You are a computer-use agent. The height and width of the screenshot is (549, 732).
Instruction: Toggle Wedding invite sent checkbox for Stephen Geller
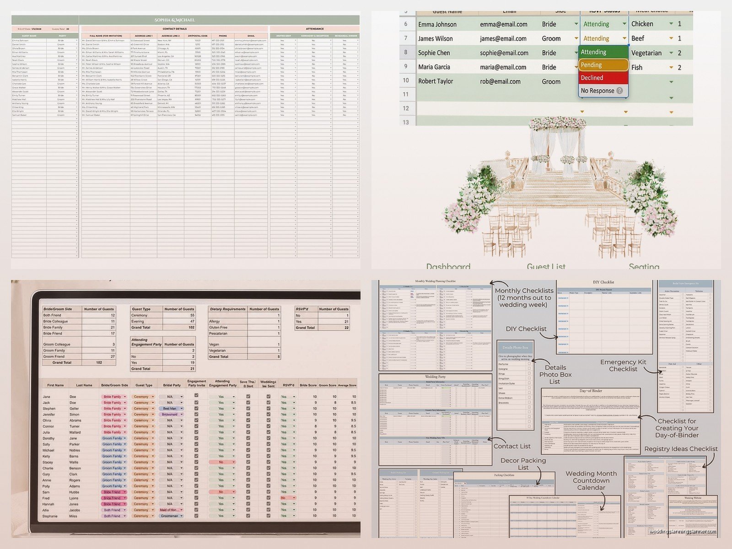268,409
